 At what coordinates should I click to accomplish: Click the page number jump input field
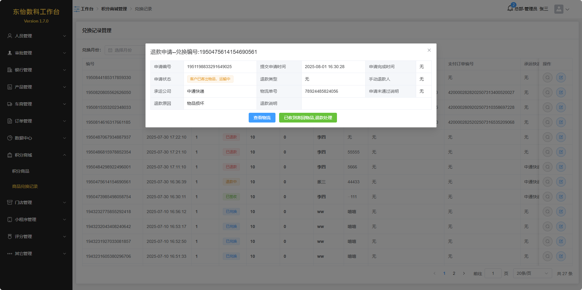point(493,273)
